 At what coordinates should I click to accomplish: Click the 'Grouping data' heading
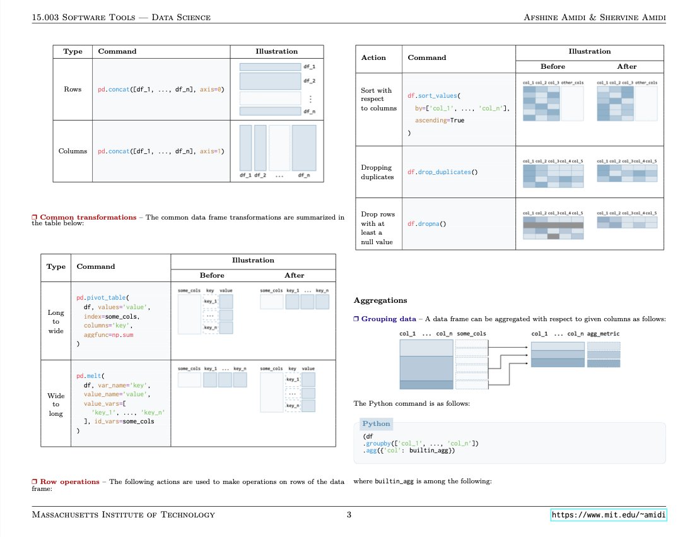pyautogui.click(x=389, y=319)
